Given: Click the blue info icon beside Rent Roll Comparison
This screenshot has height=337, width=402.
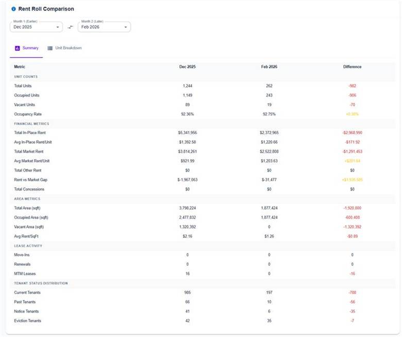Looking at the screenshot, I should (13, 9).
